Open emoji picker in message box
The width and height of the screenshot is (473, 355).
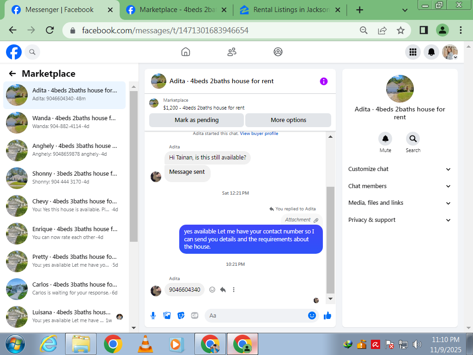point(312,315)
